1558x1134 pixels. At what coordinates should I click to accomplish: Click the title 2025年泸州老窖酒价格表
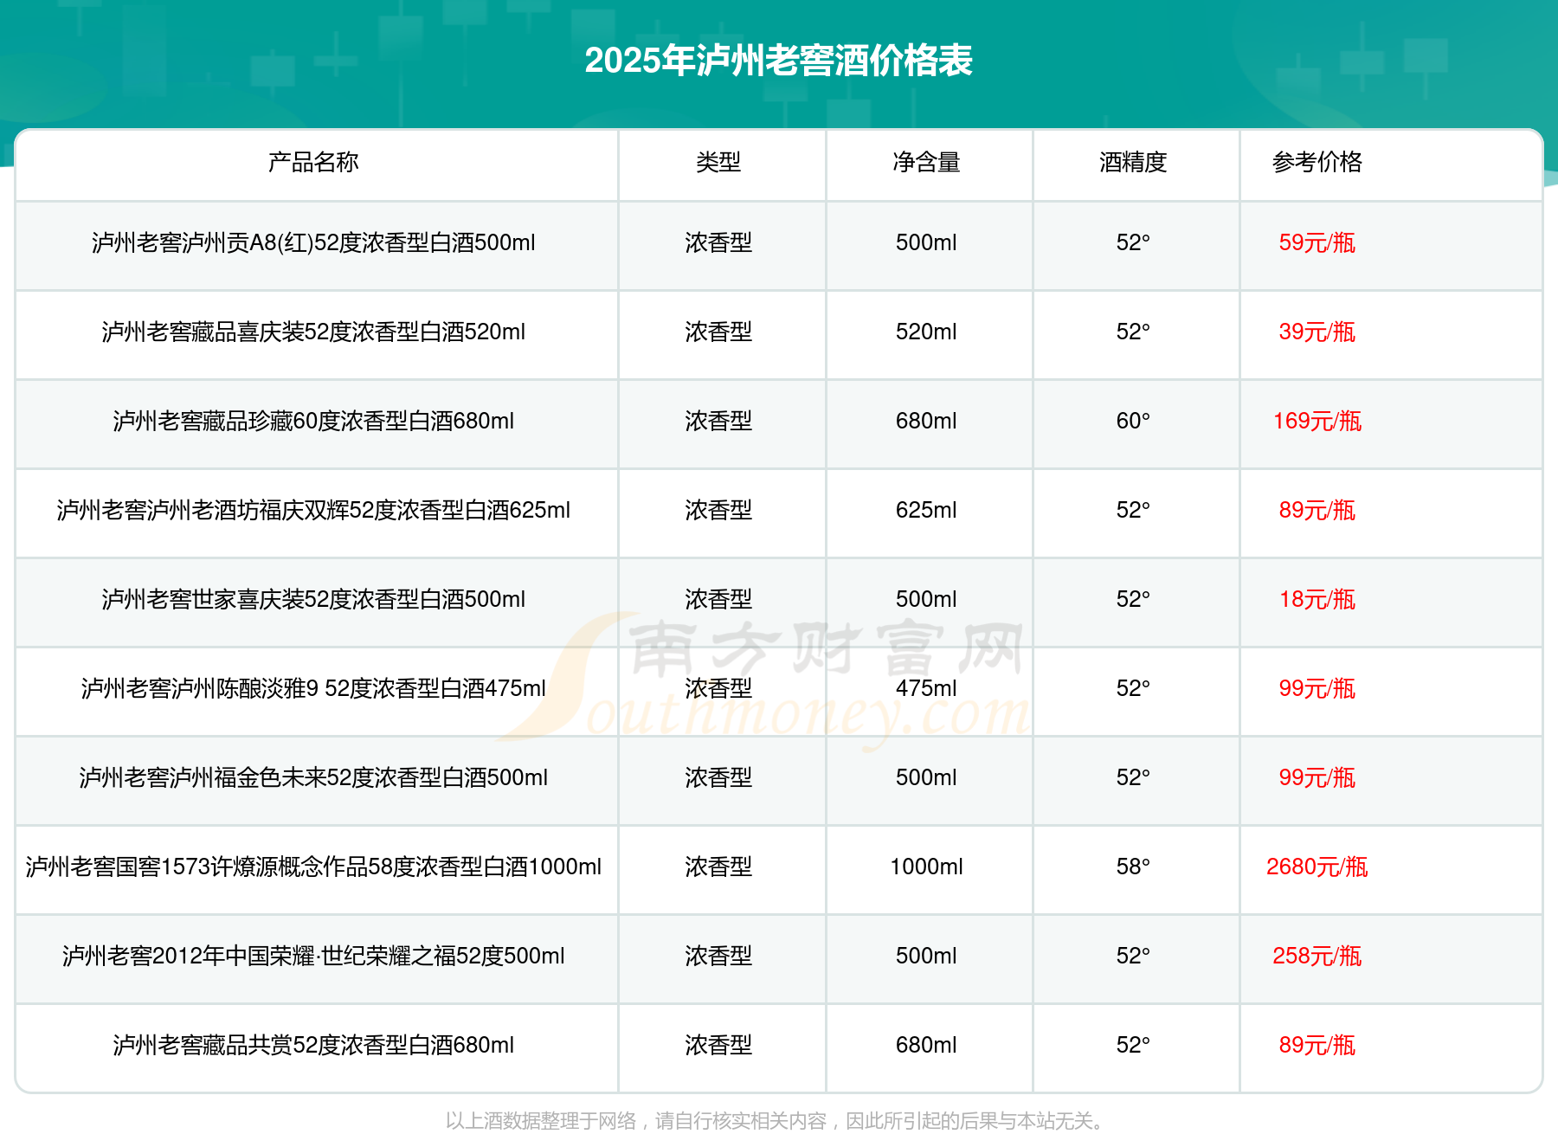coord(778,61)
